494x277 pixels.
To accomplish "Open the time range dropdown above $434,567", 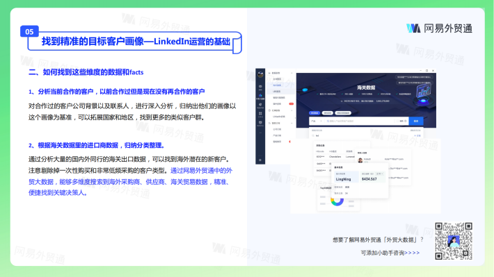I will (x=380, y=174).
